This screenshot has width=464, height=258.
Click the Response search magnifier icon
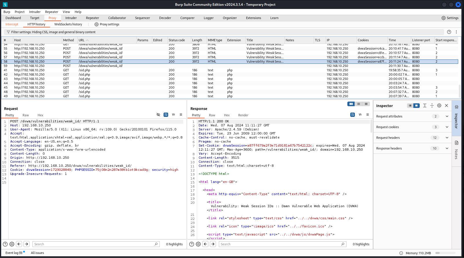343,244
